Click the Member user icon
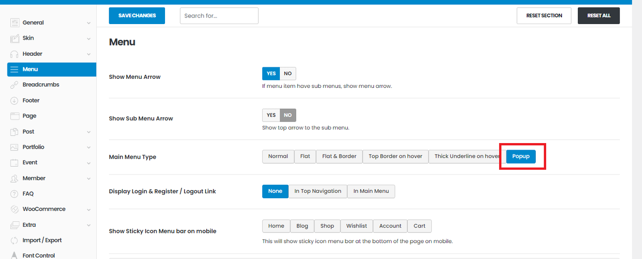This screenshot has width=642, height=259. point(14,178)
